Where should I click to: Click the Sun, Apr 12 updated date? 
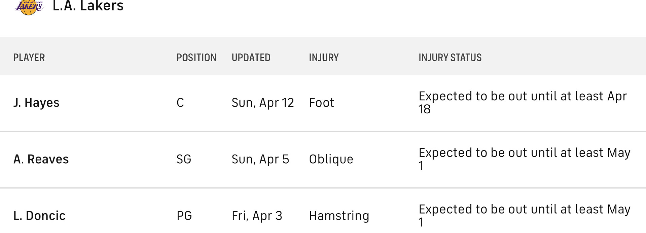[x=262, y=103]
